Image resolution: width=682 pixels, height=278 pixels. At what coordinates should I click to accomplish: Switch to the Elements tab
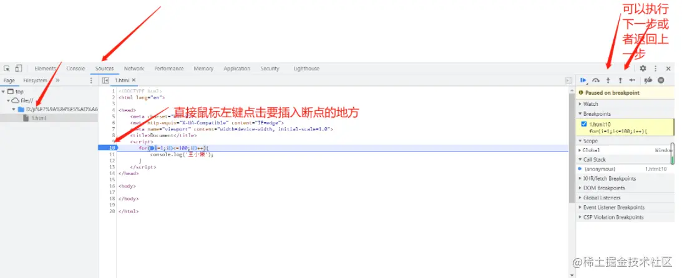point(45,69)
